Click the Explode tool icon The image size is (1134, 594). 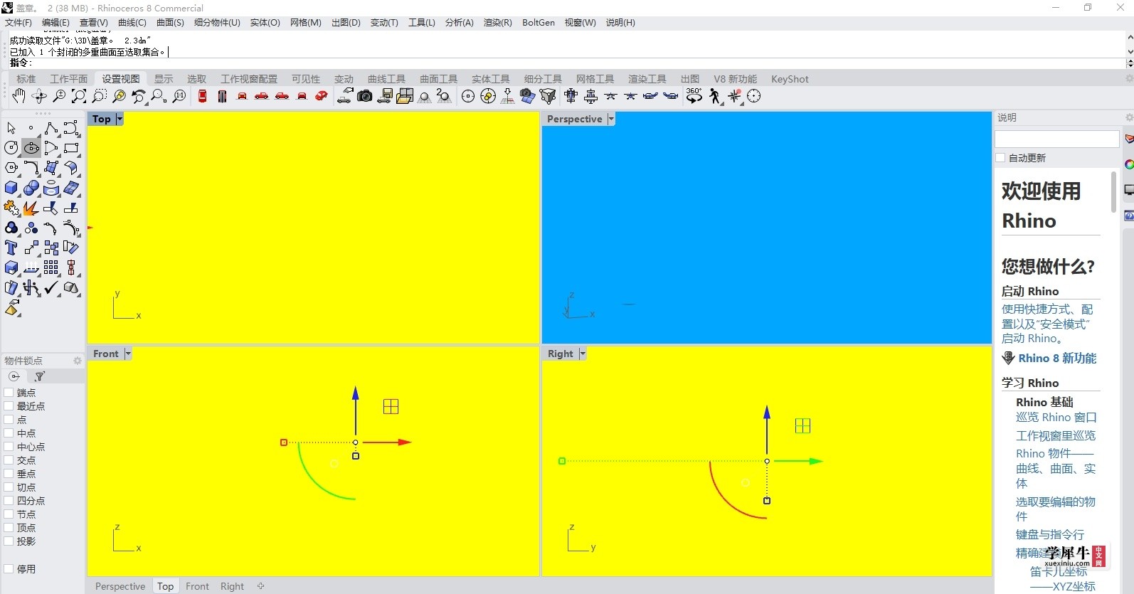(31, 208)
